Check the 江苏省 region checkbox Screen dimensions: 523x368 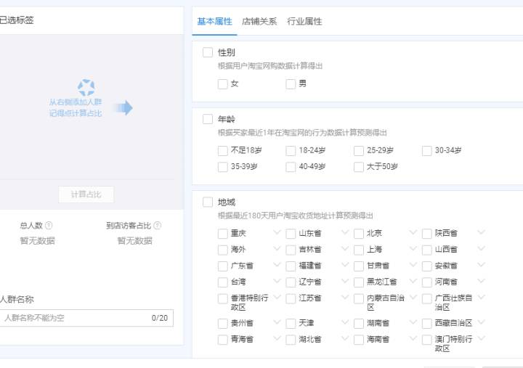291,298
